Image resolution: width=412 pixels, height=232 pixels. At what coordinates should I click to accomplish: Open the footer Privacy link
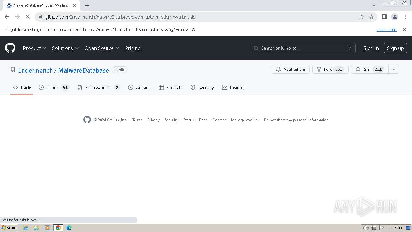(154, 120)
